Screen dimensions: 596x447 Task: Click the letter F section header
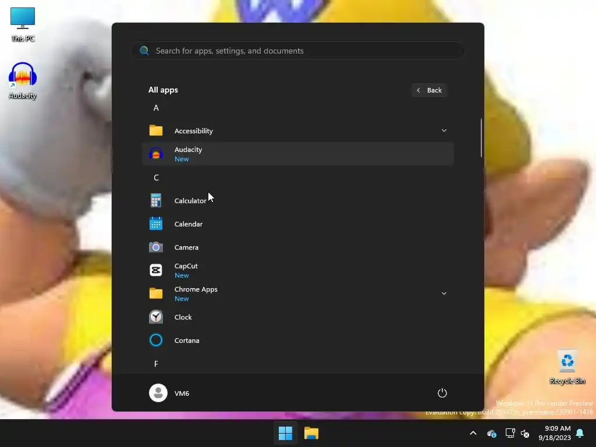[x=156, y=364]
